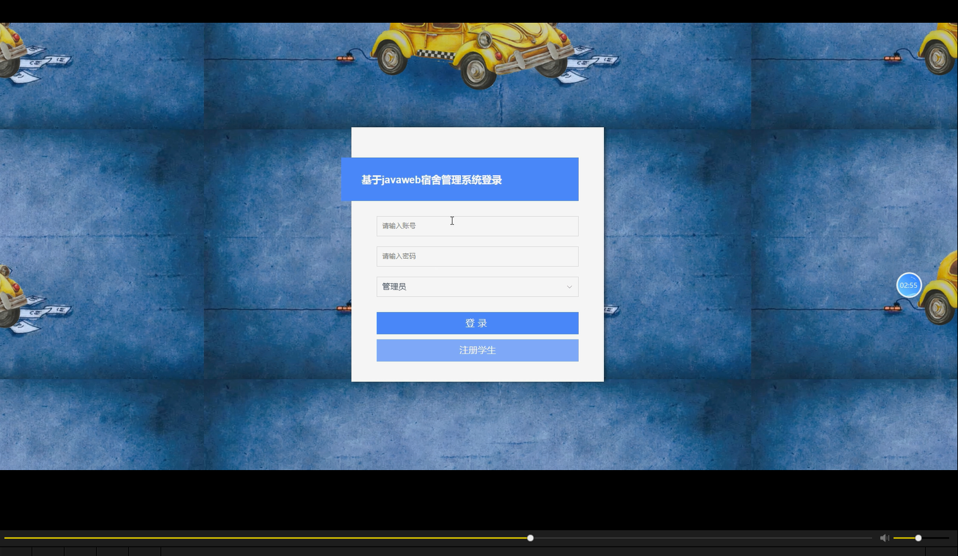
Task: Click the 注册学生 registration button
Action: pyautogui.click(x=477, y=350)
